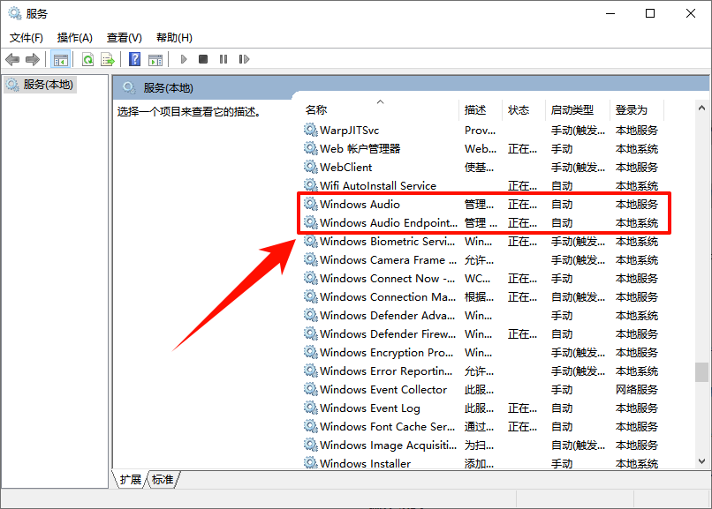Click gear icon of Windows Biometric Servi... row
The height and width of the screenshot is (509, 712).
point(311,242)
